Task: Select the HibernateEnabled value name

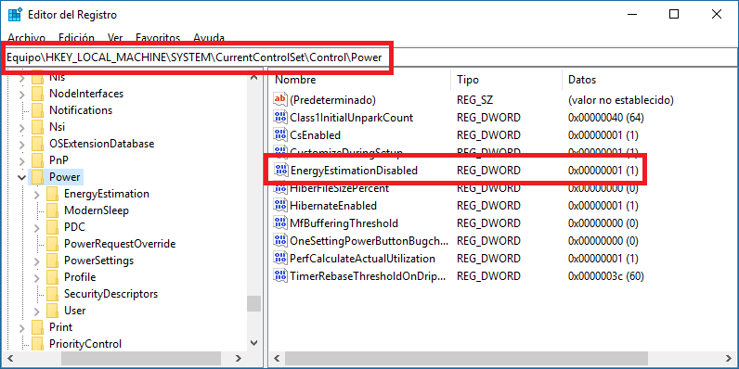Action: [x=333, y=206]
